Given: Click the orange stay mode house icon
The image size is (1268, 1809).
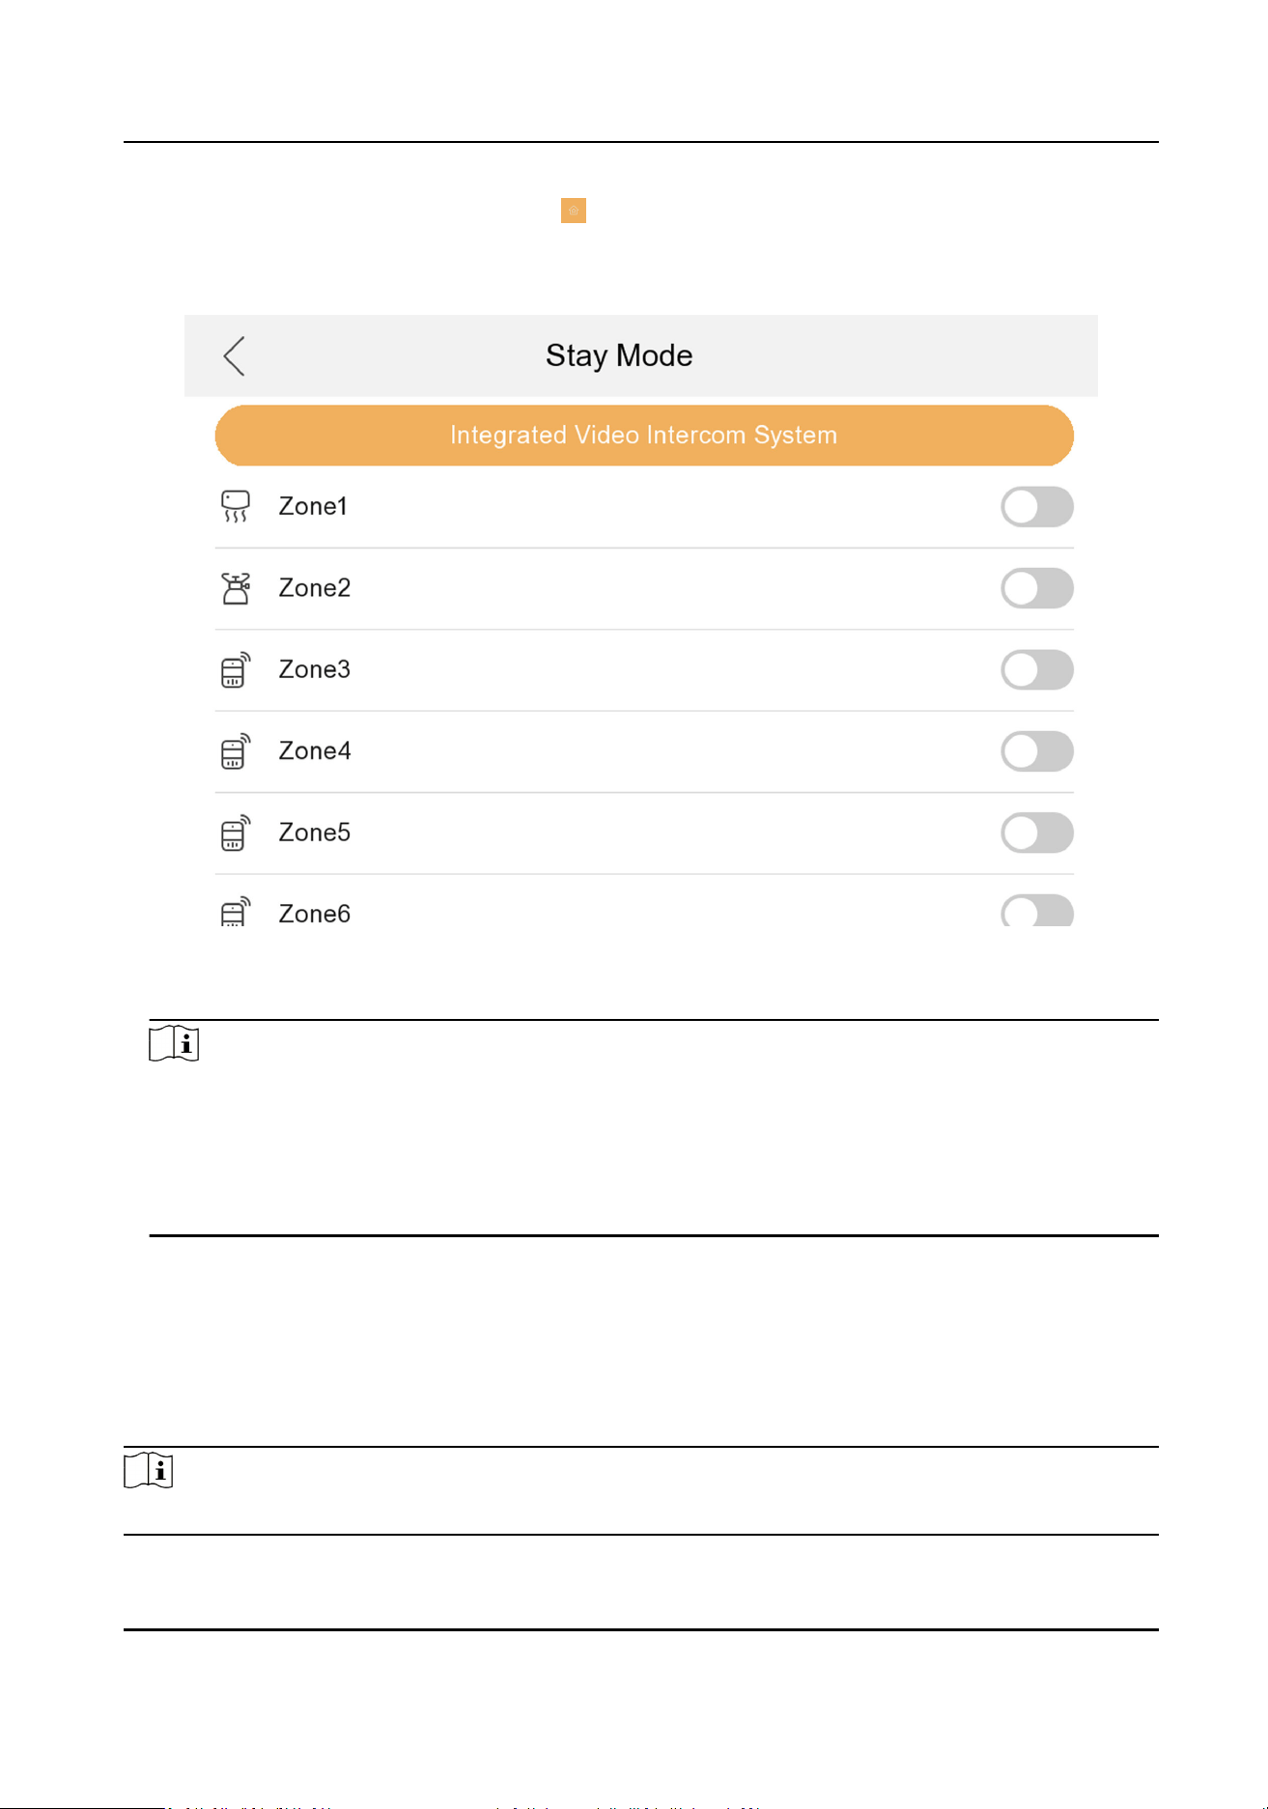Looking at the screenshot, I should [x=574, y=211].
